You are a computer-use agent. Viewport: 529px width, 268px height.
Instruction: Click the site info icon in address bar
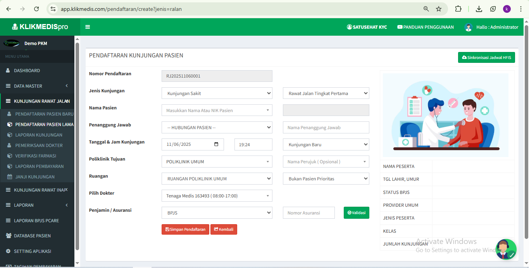53,9
